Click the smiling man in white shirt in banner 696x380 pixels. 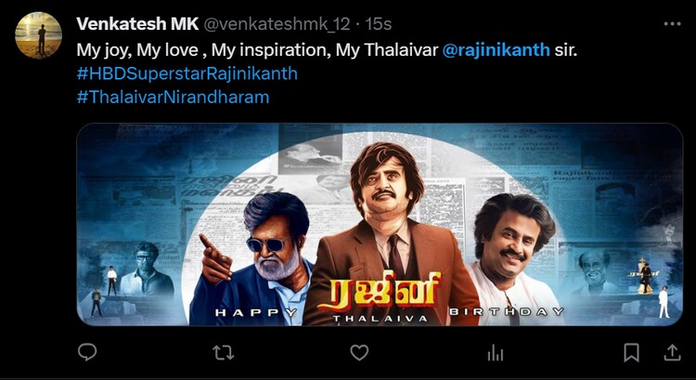(x=510, y=259)
